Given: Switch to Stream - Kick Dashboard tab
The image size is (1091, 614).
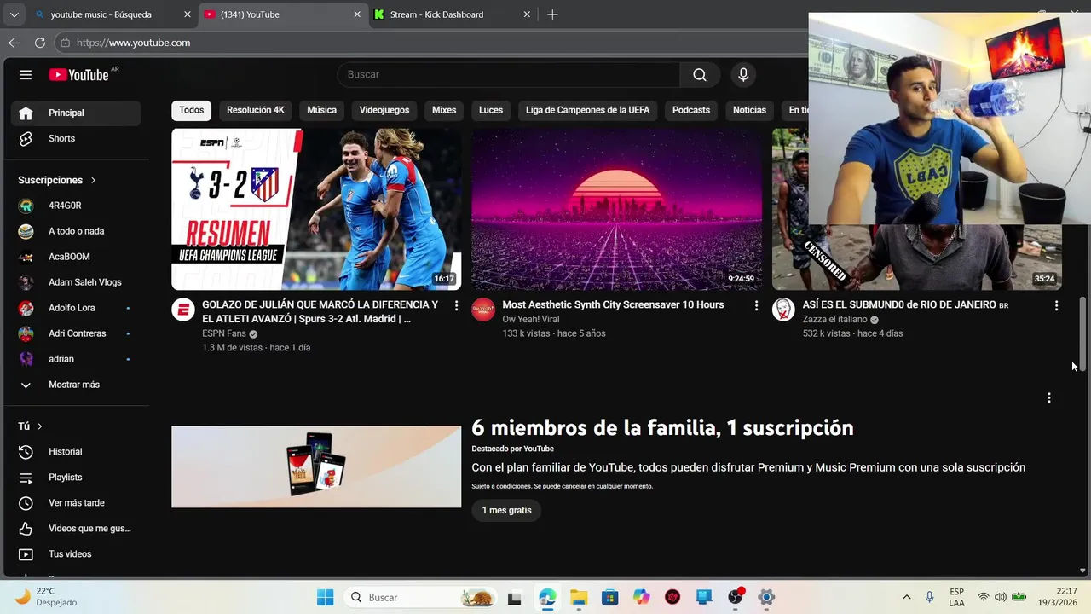Looking at the screenshot, I should tap(453, 14).
